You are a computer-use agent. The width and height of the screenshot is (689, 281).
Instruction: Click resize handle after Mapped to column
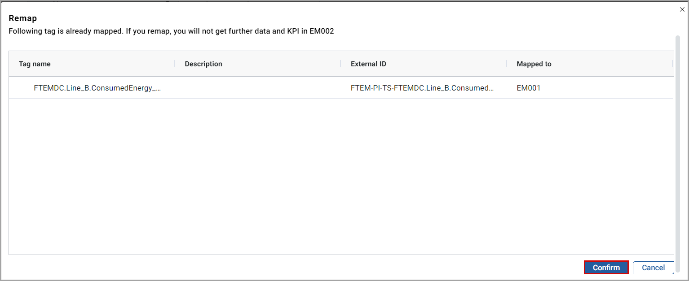[672, 64]
